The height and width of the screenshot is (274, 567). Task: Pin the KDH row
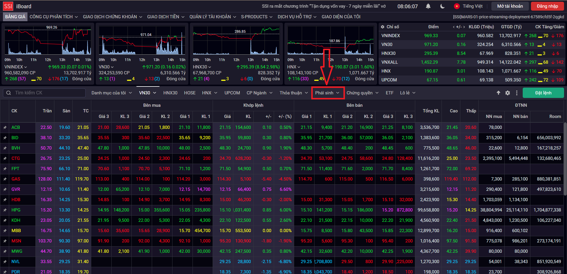5,220
